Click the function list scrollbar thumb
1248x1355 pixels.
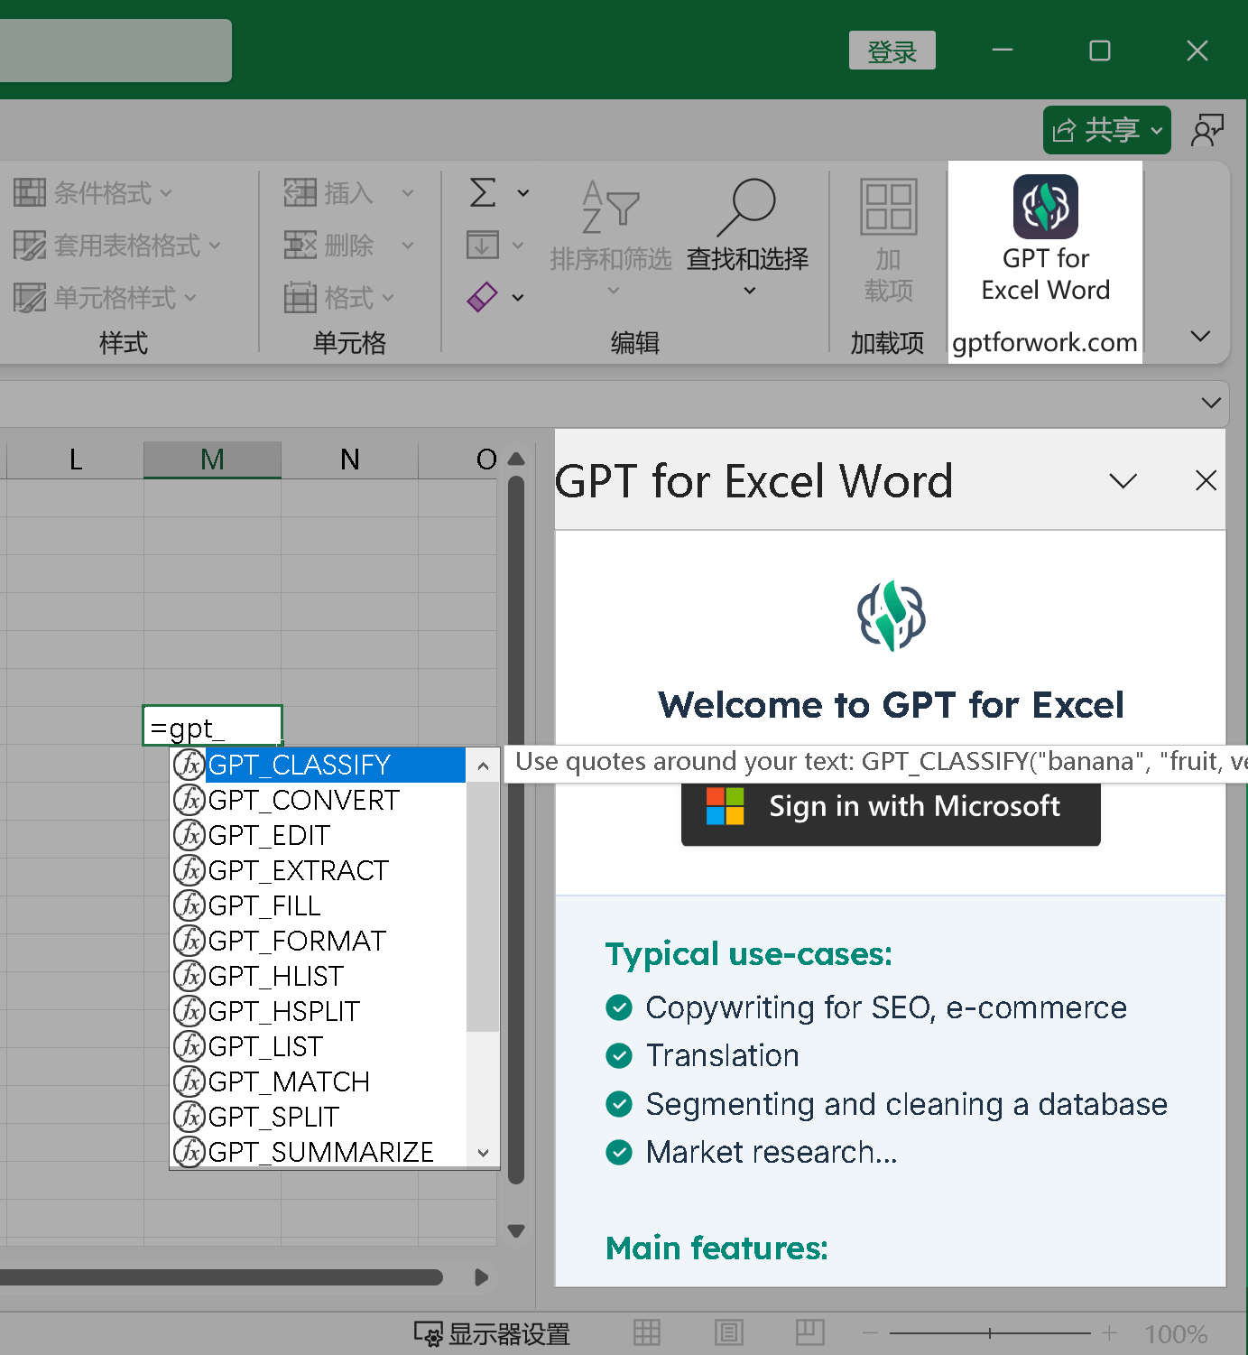coord(483,906)
